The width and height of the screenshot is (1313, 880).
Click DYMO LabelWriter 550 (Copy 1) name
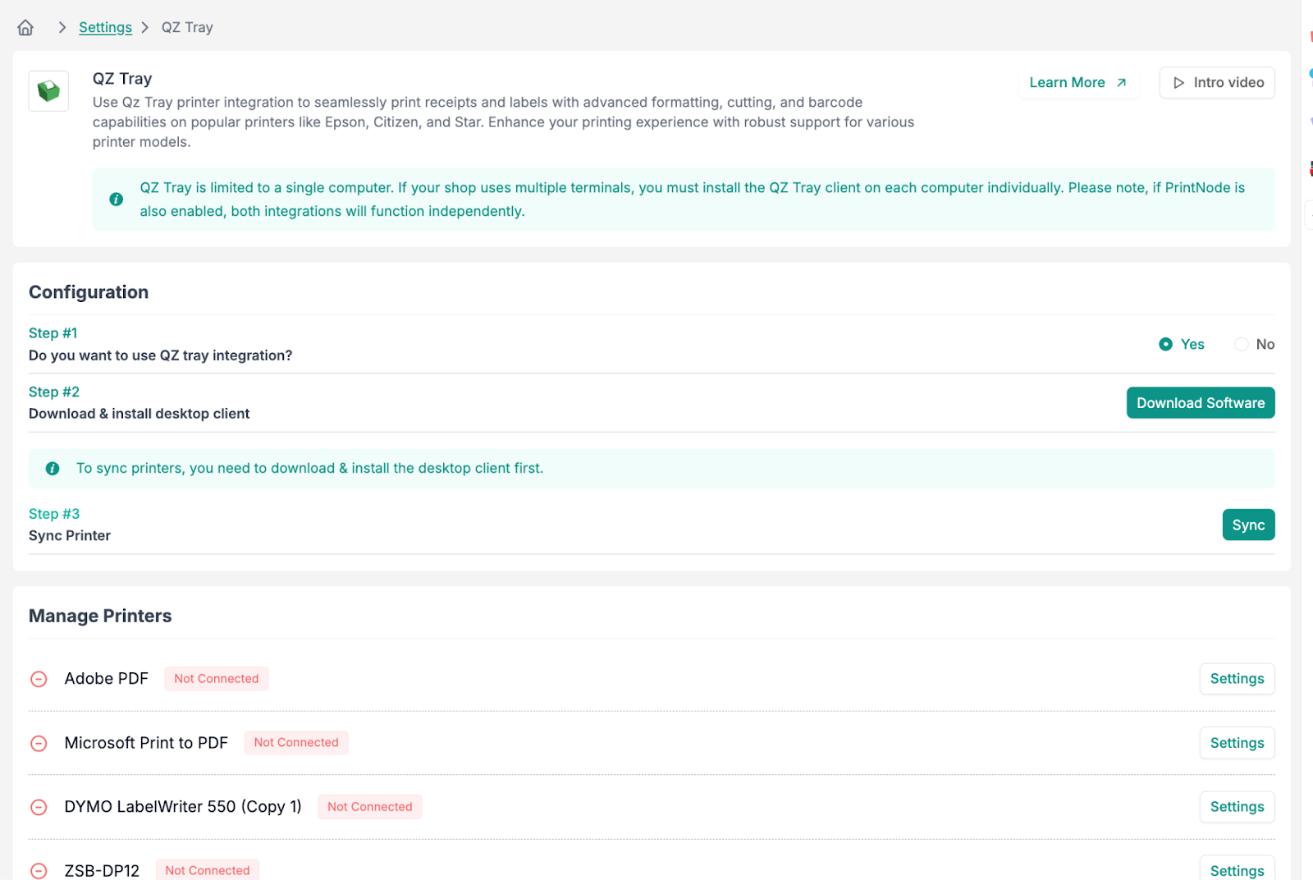[x=183, y=807]
